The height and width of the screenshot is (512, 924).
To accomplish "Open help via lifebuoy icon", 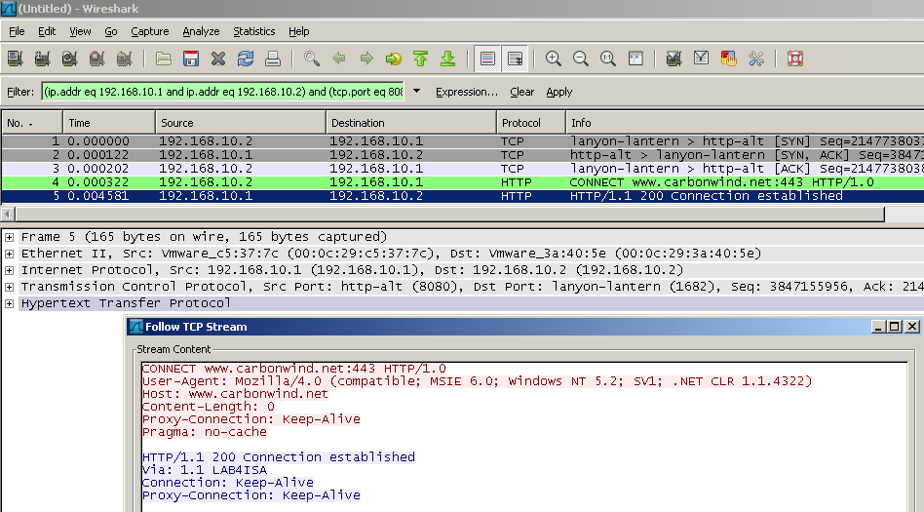I will 795,59.
